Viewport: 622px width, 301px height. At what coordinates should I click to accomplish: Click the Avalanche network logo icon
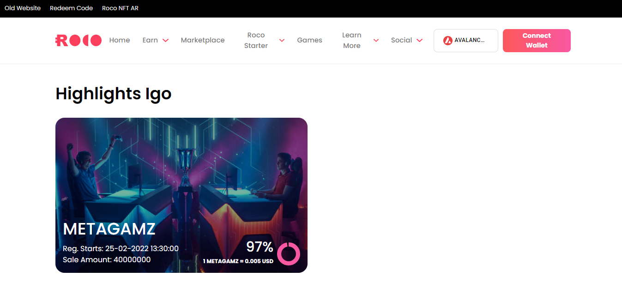click(447, 41)
